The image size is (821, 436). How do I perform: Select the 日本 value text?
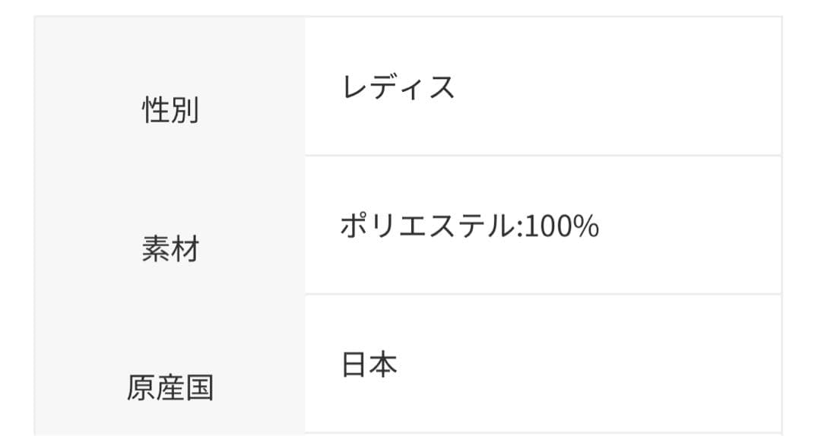[369, 365]
